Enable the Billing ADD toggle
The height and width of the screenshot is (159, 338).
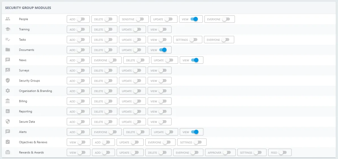81,101
